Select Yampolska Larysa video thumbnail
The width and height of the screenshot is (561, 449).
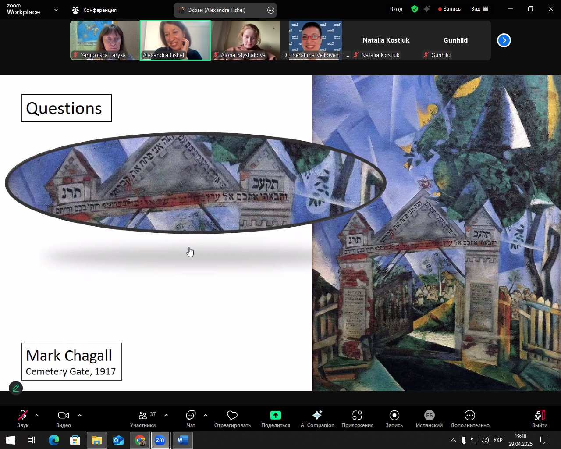[105, 40]
